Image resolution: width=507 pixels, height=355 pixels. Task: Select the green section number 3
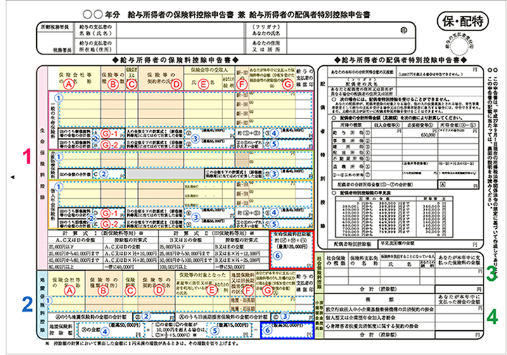pyautogui.click(x=491, y=273)
